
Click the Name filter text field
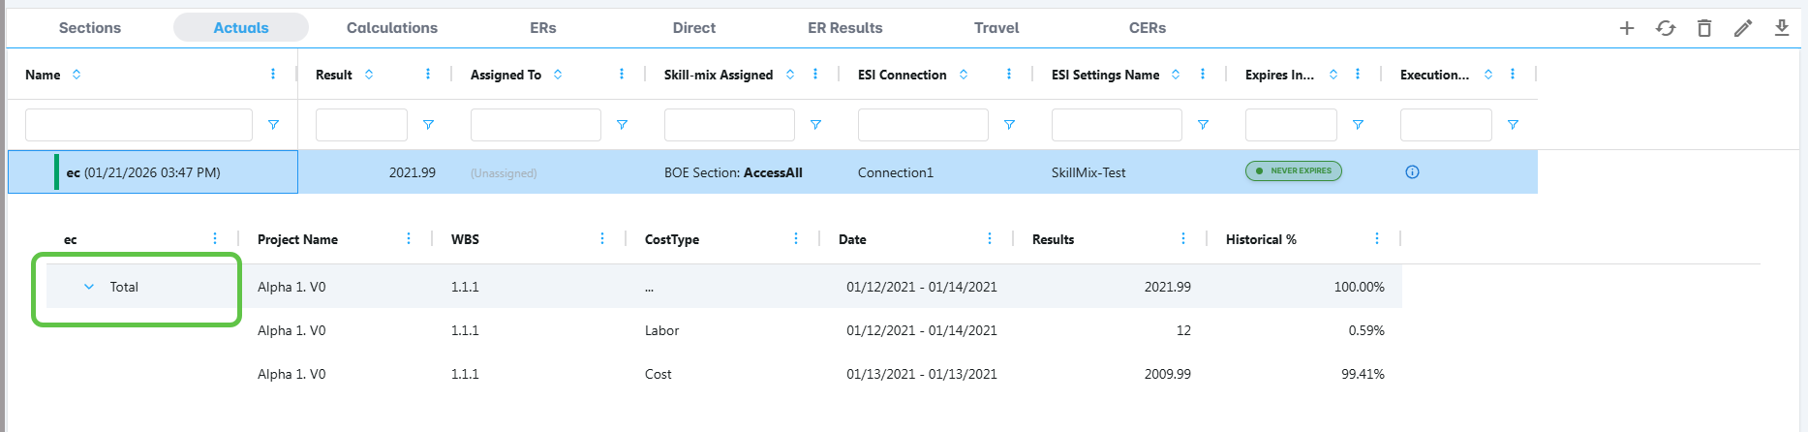click(x=138, y=125)
